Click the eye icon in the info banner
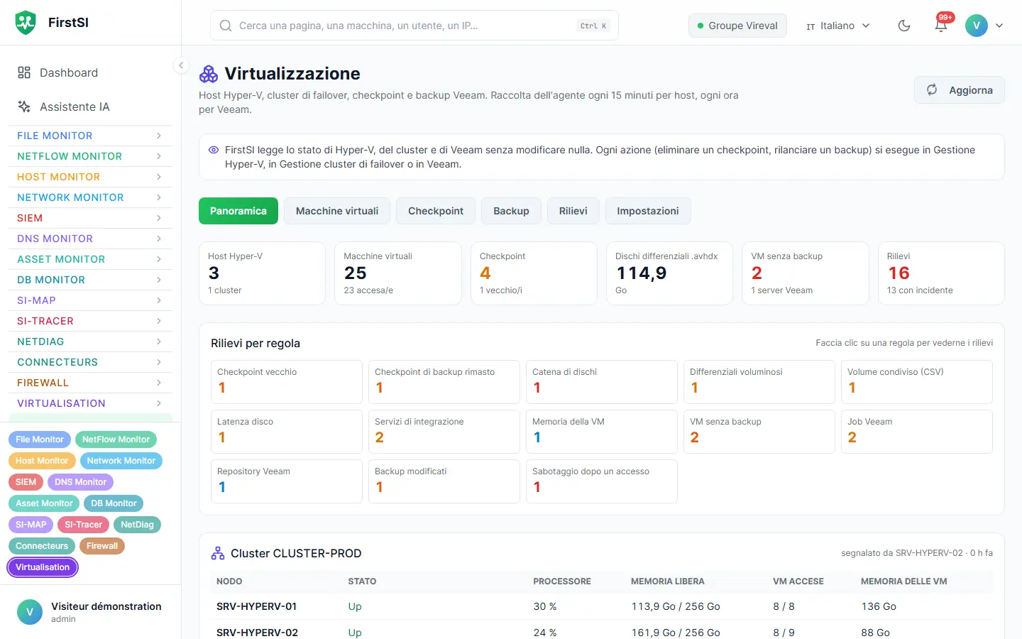The width and height of the screenshot is (1022, 639). (213, 150)
